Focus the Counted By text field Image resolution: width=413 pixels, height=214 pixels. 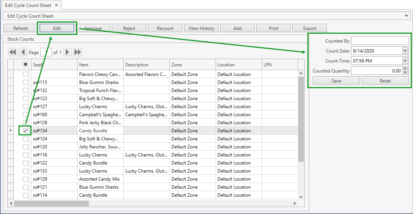pyautogui.click(x=380, y=41)
